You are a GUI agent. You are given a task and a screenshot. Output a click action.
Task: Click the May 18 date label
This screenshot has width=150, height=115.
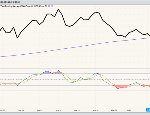(x=95, y=110)
